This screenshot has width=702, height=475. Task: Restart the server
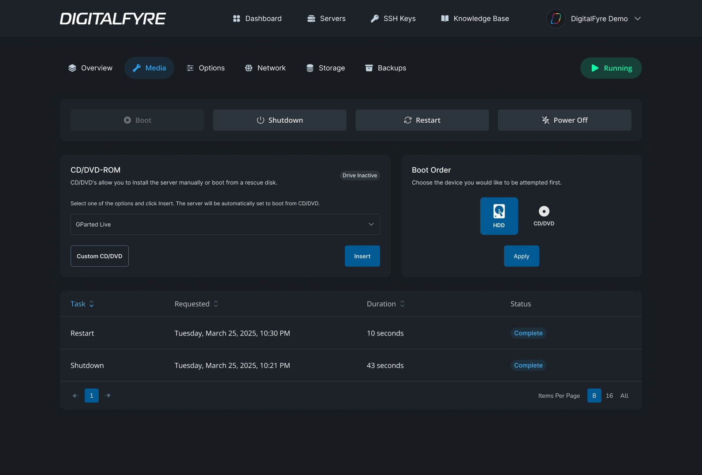point(422,120)
